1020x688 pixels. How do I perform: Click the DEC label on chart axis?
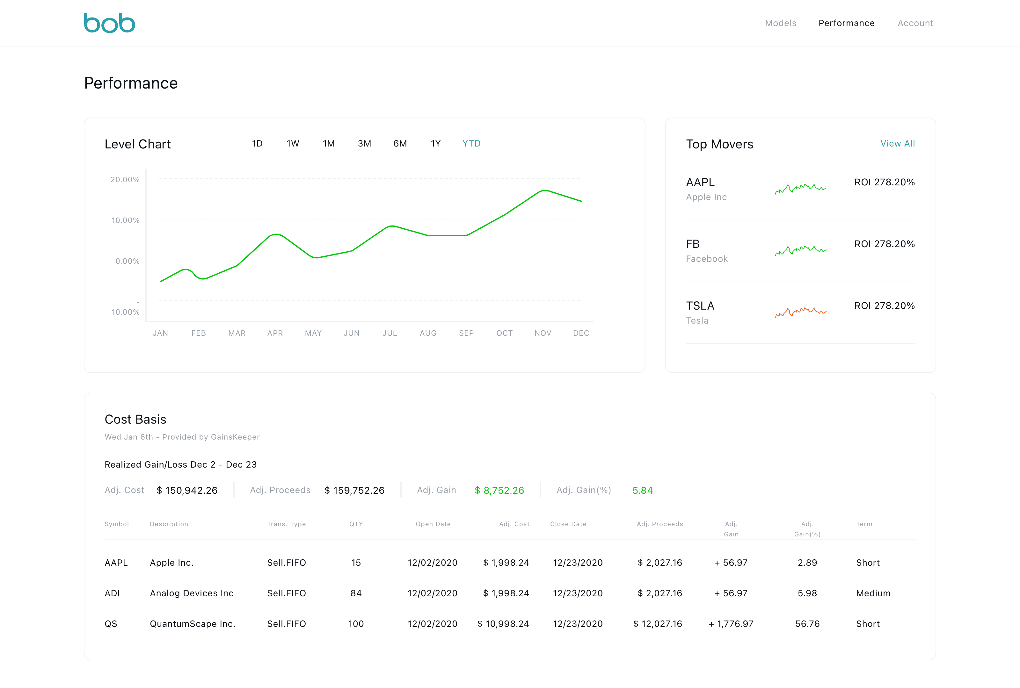581,333
